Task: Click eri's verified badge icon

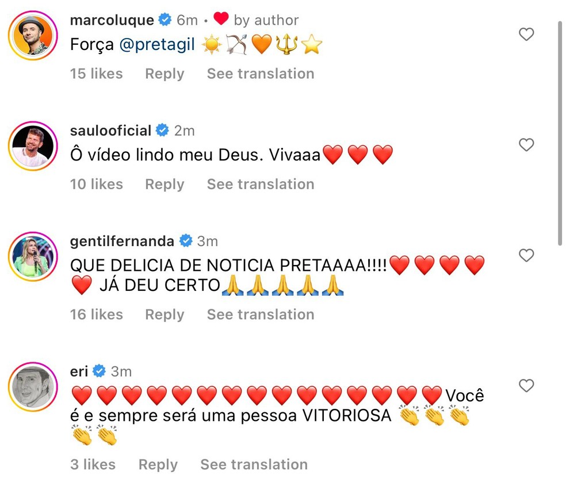Action: point(100,371)
